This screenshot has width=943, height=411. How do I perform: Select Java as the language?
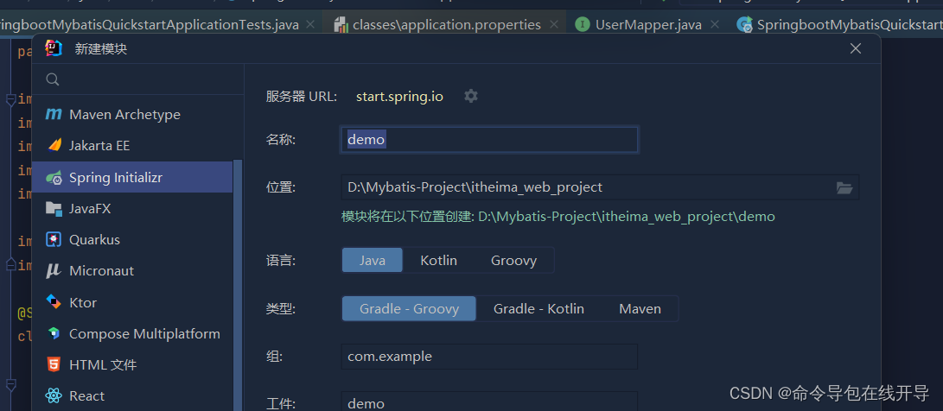coord(373,260)
